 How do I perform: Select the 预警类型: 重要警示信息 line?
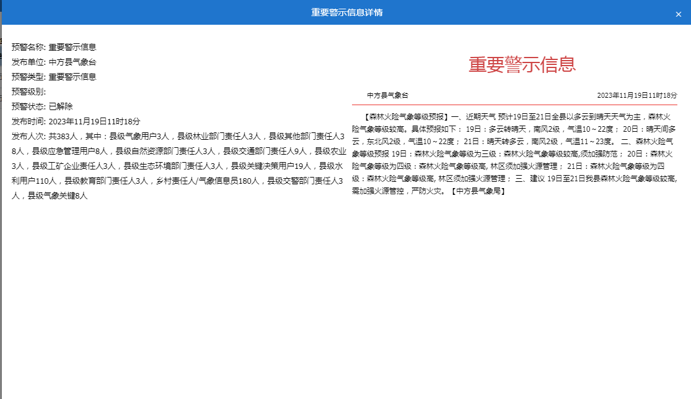[54, 77]
